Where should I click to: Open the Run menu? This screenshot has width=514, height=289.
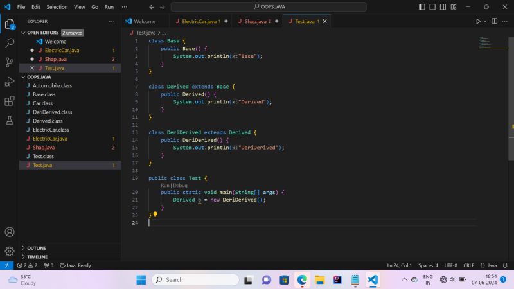pos(109,7)
